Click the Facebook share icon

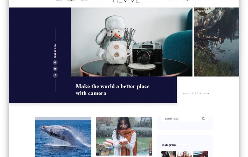55,75
